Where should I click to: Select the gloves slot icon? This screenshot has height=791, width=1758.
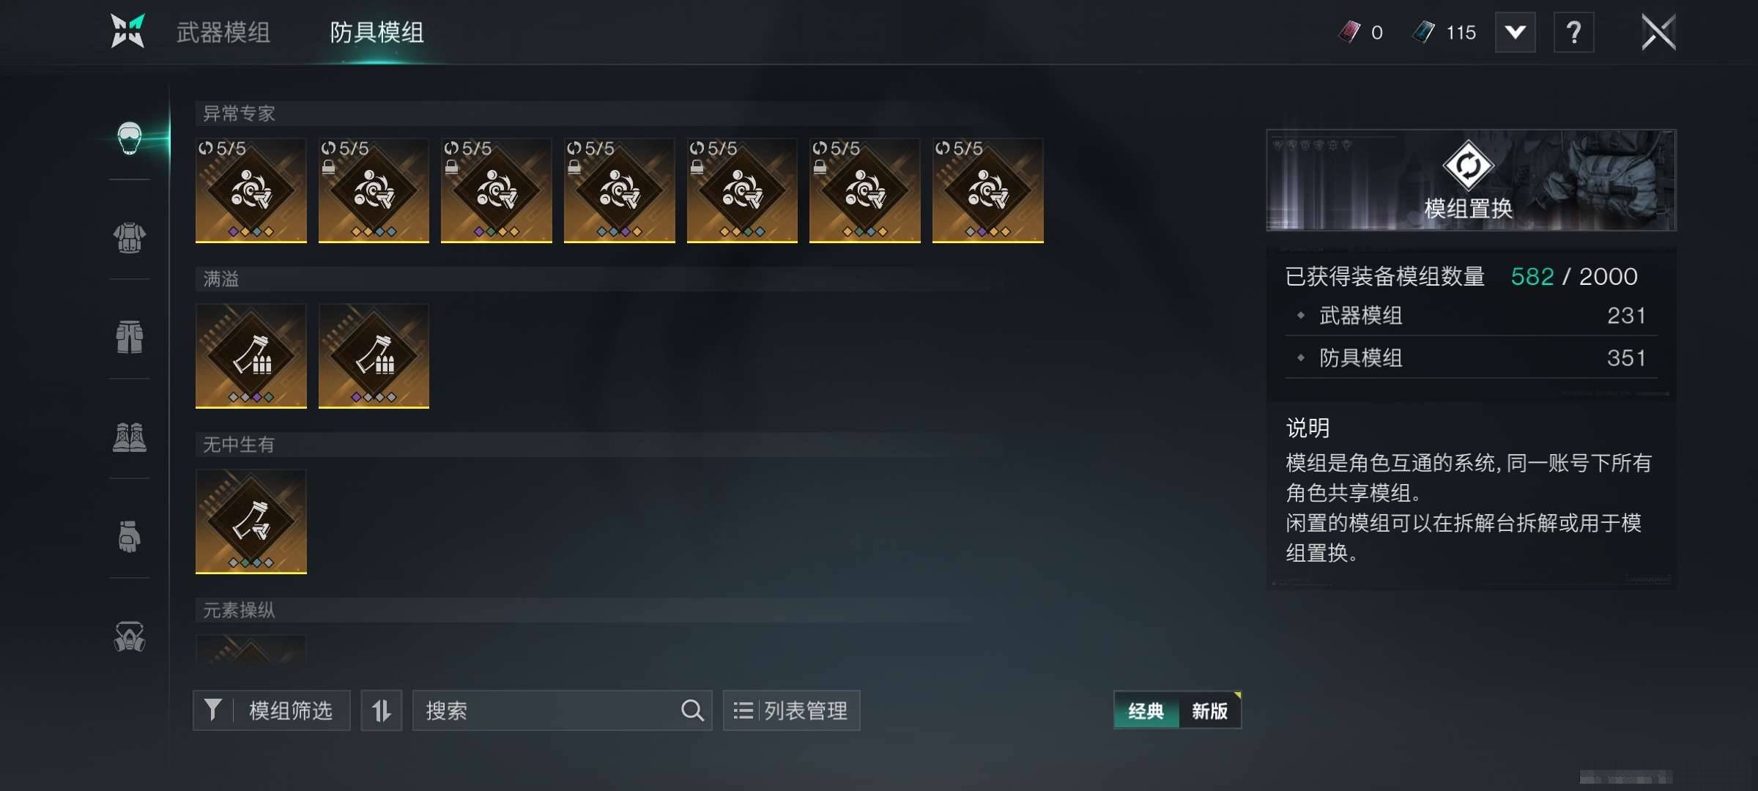(130, 537)
